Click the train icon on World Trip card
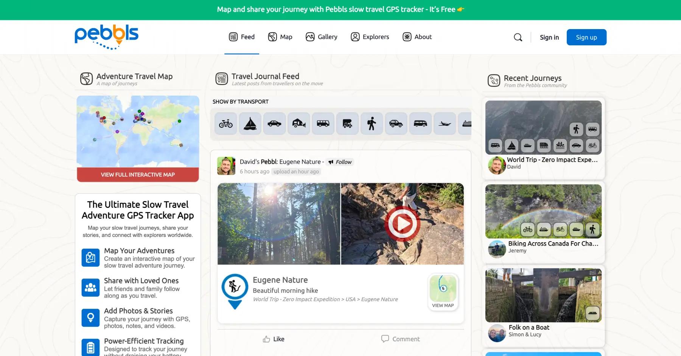 [x=544, y=145]
